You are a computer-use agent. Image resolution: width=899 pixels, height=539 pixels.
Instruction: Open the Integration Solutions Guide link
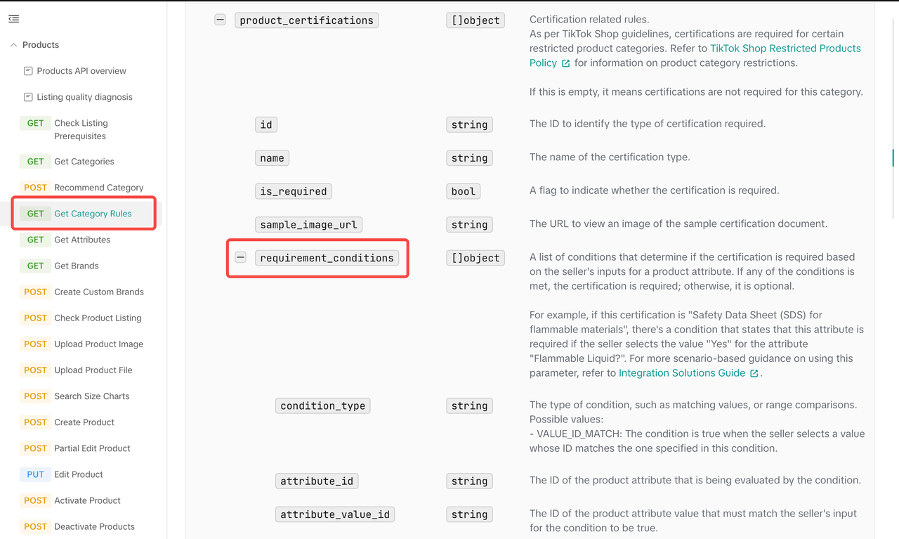(x=681, y=373)
